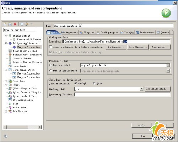This screenshot has width=178, height=142.
Task: Click the Filter launch configurations icon
Action: (x=27, y=24)
